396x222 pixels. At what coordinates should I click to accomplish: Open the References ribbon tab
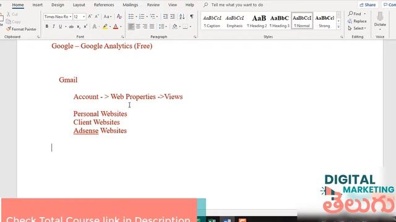pos(104,5)
